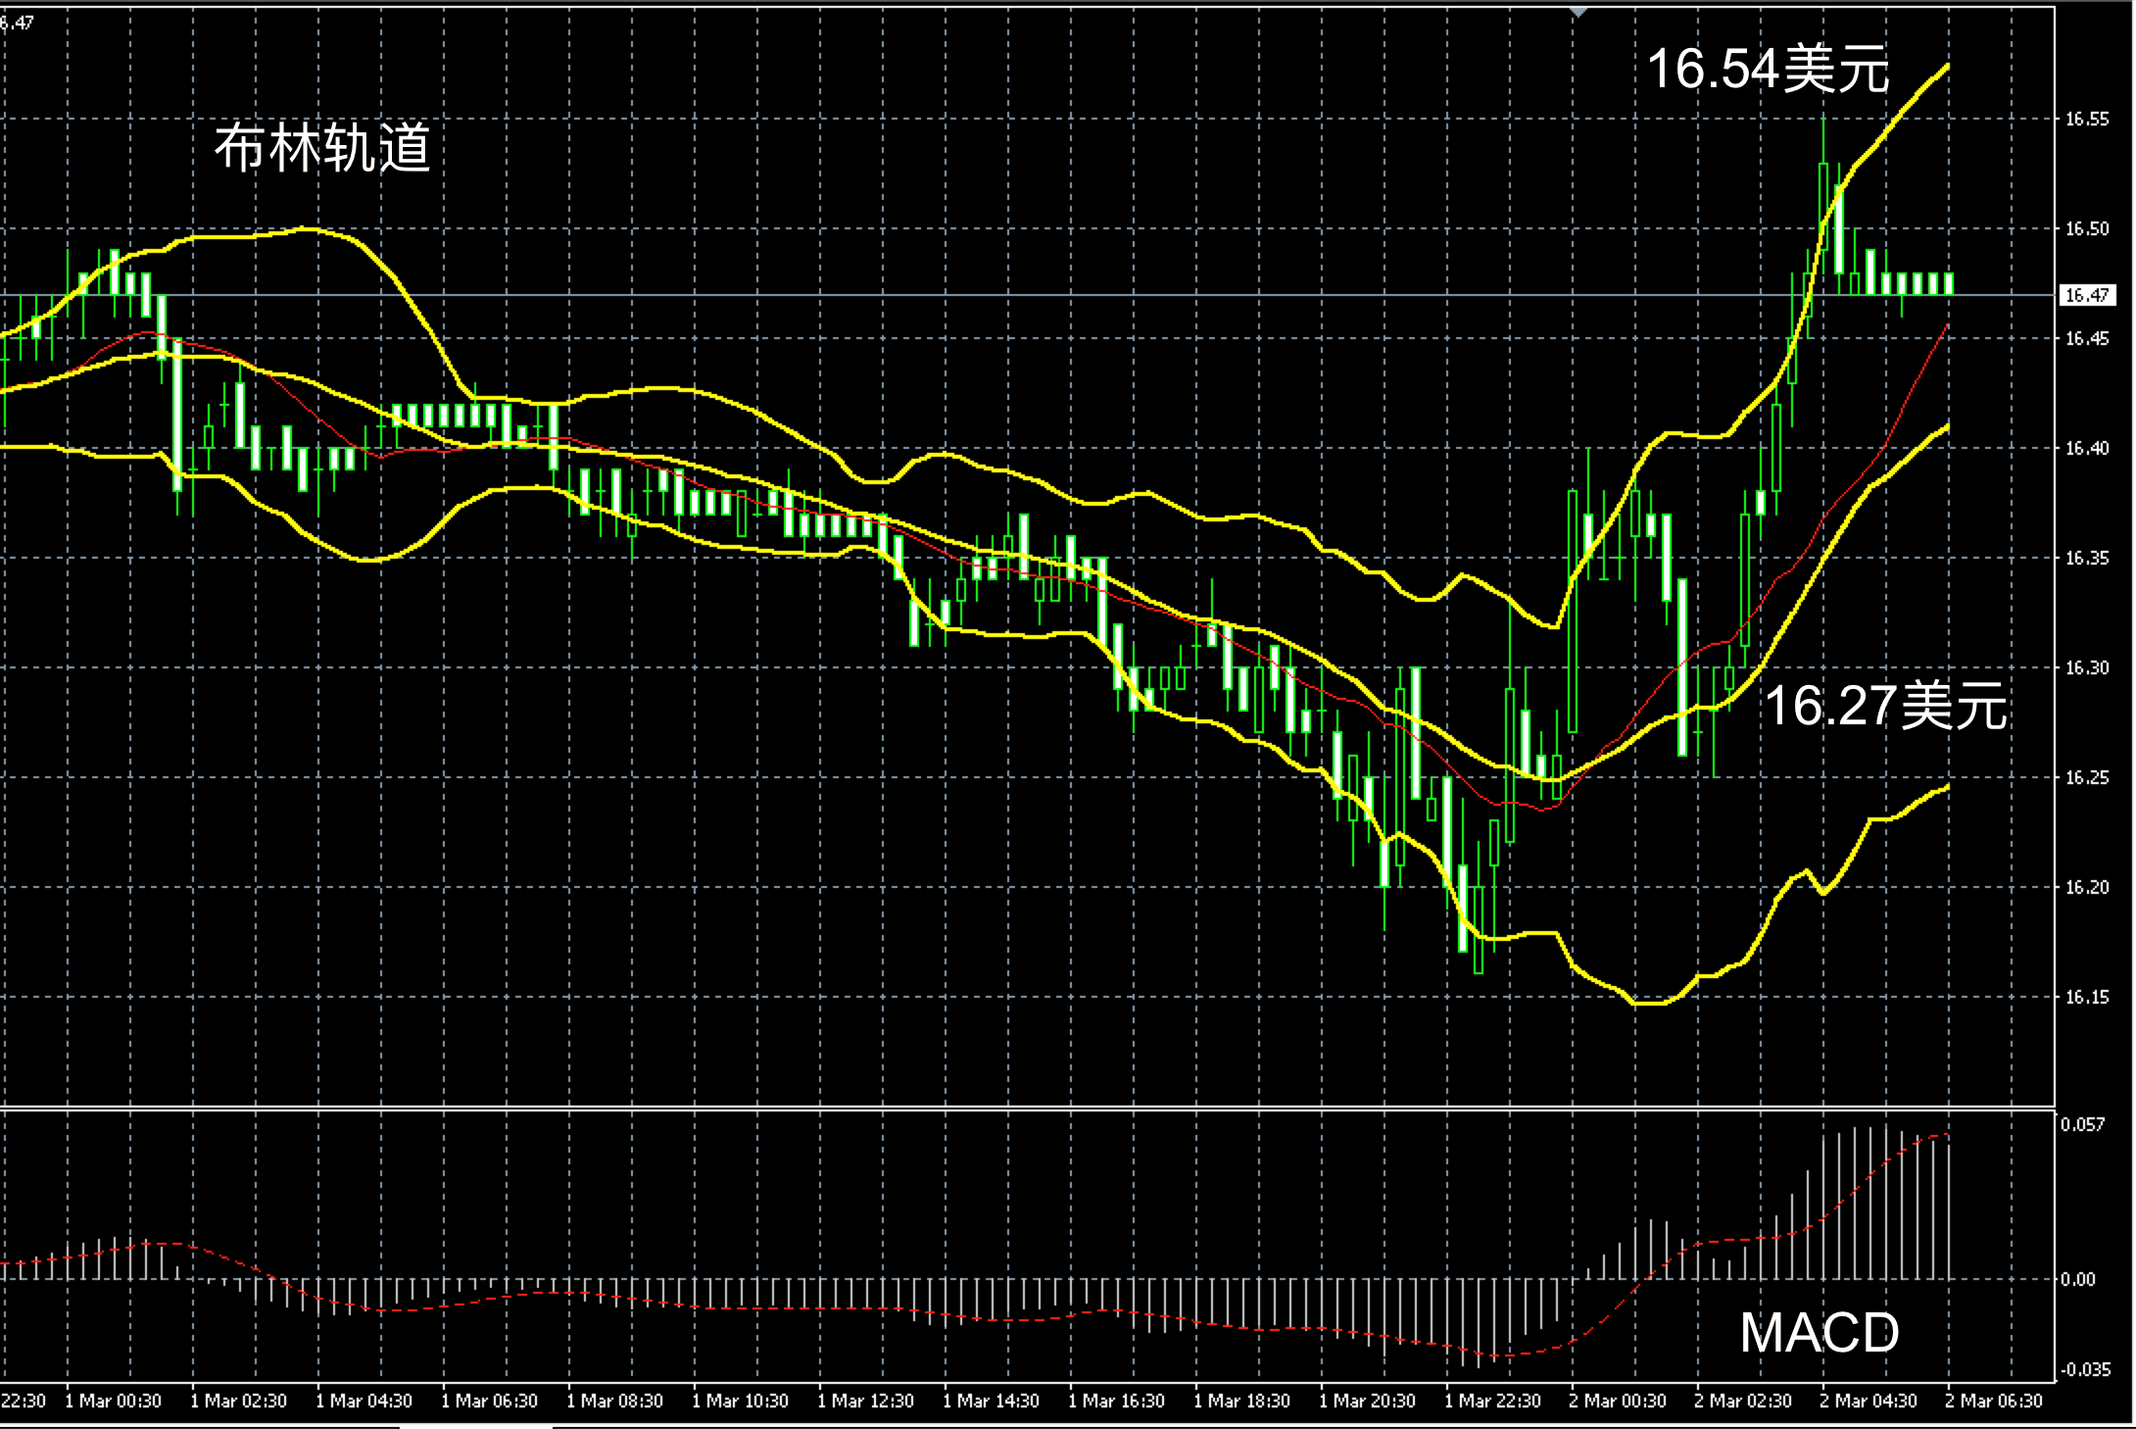Click the 1 Mar 08:30 time label
2136x1429 pixels.
[x=615, y=1402]
